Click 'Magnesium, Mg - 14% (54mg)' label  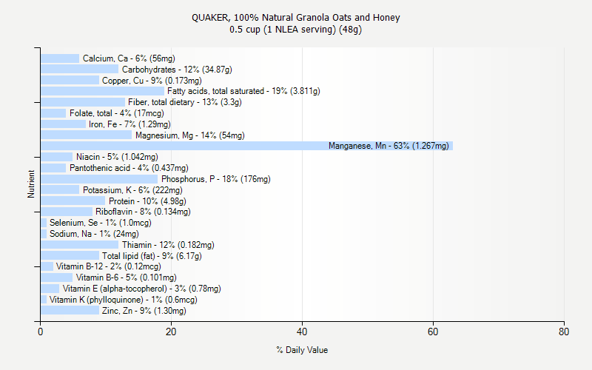(190, 135)
